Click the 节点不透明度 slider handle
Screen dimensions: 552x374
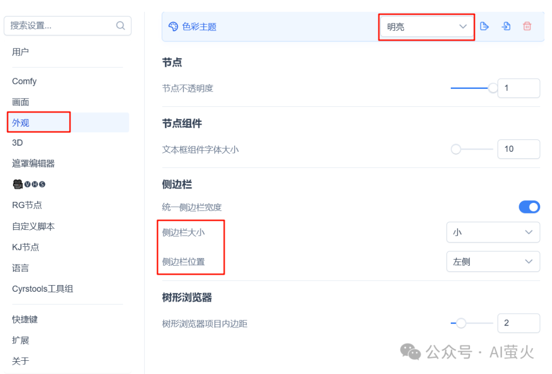pyautogui.click(x=493, y=88)
